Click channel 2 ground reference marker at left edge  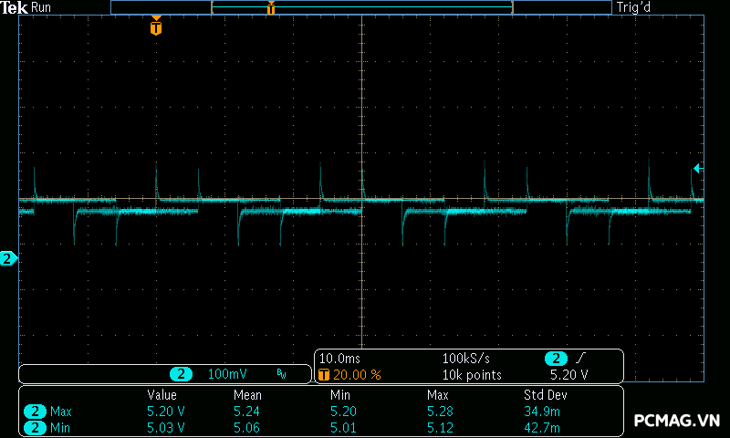tap(9, 259)
